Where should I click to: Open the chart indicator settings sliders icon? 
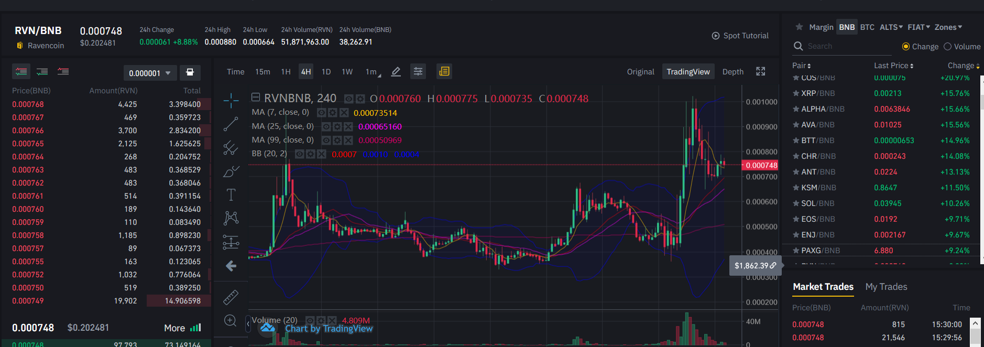coord(418,72)
